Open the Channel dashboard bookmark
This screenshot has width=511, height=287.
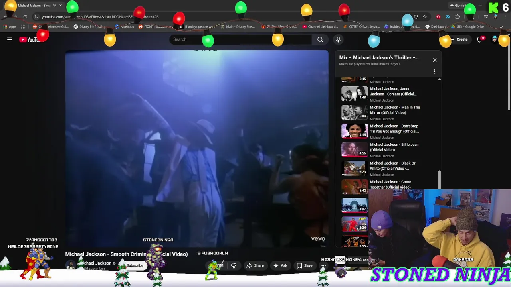tap(320, 27)
